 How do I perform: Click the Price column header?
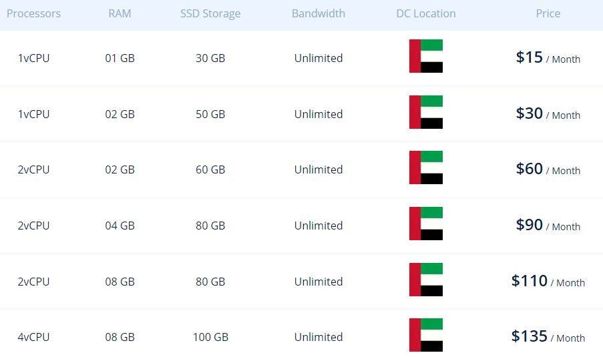548,13
